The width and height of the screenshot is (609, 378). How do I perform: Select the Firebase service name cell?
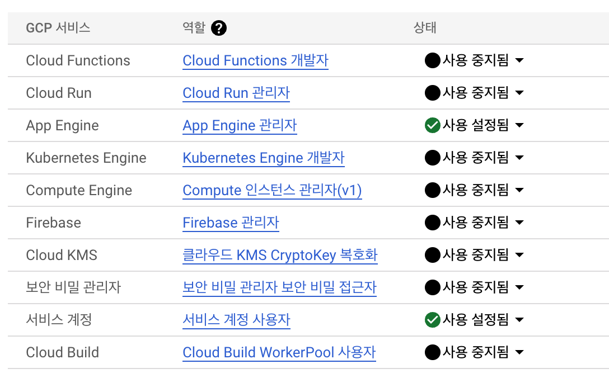pos(54,223)
